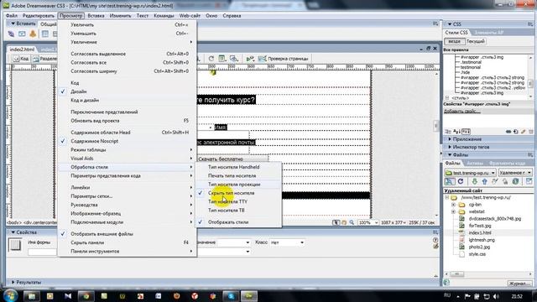Viewport: 537px width, 302px height.
Task: Open the Класс dropdown in Properties
Action: point(287,242)
